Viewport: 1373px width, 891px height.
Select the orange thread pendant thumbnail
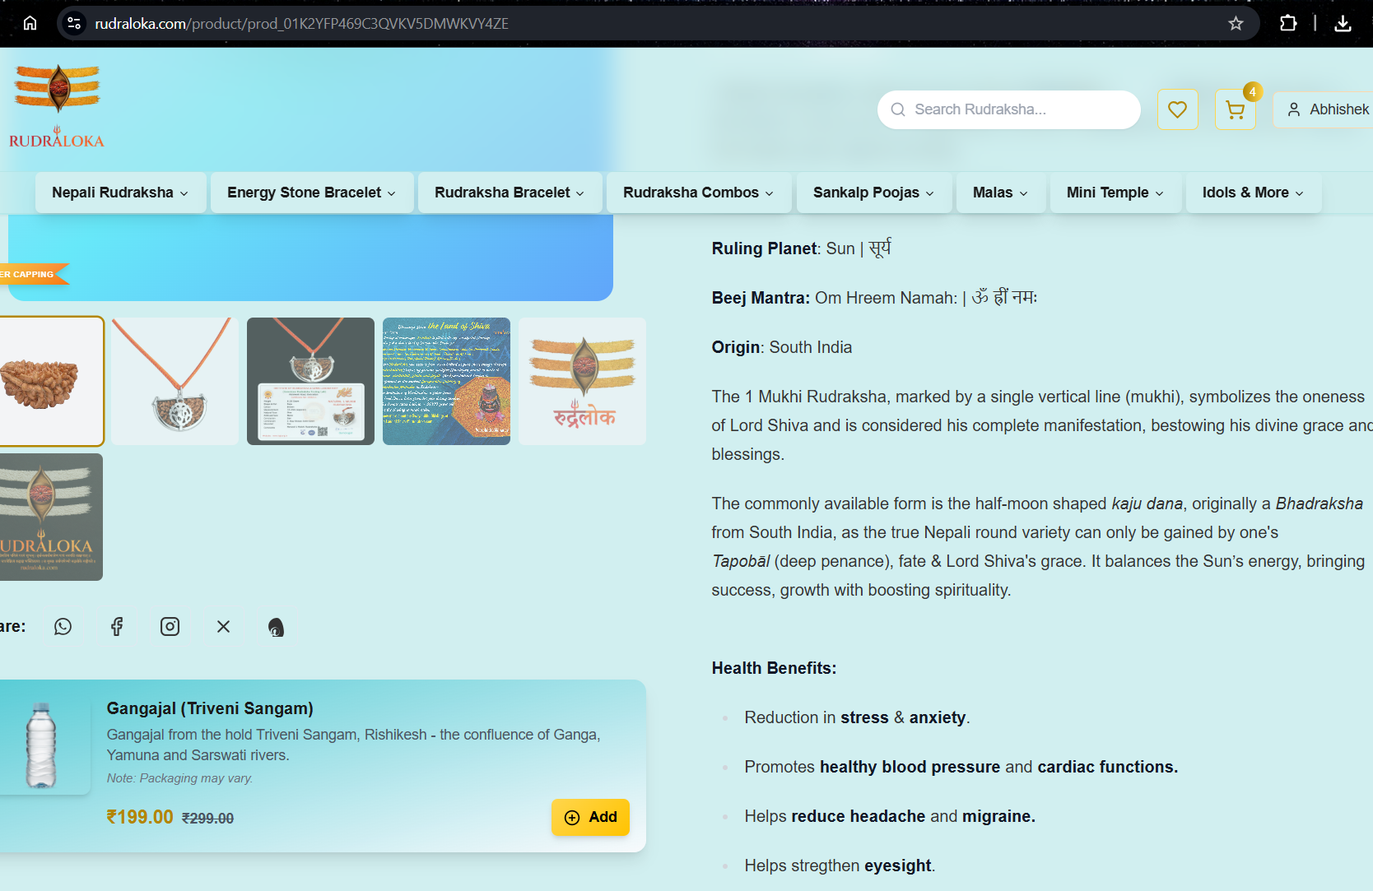pos(175,382)
